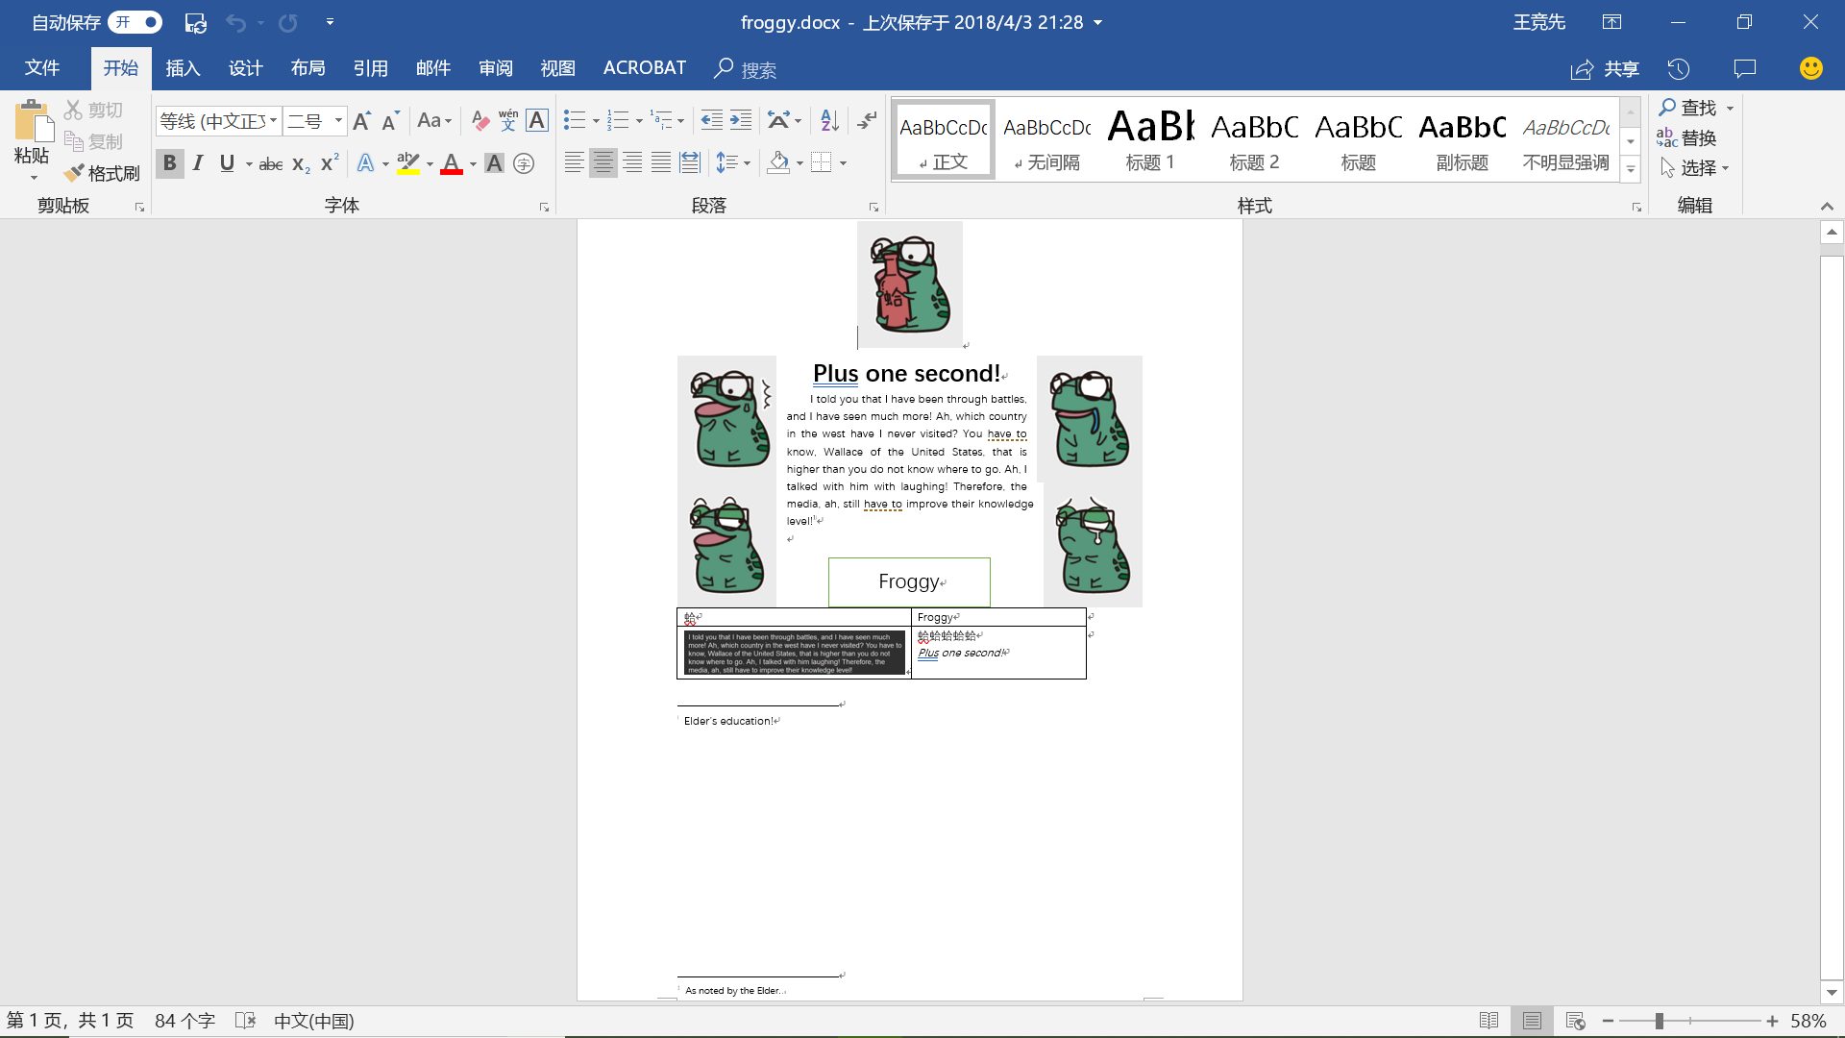Click the yellow text highlight color
Image resolution: width=1845 pixels, height=1038 pixels.
pyautogui.click(x=408, y=163)
